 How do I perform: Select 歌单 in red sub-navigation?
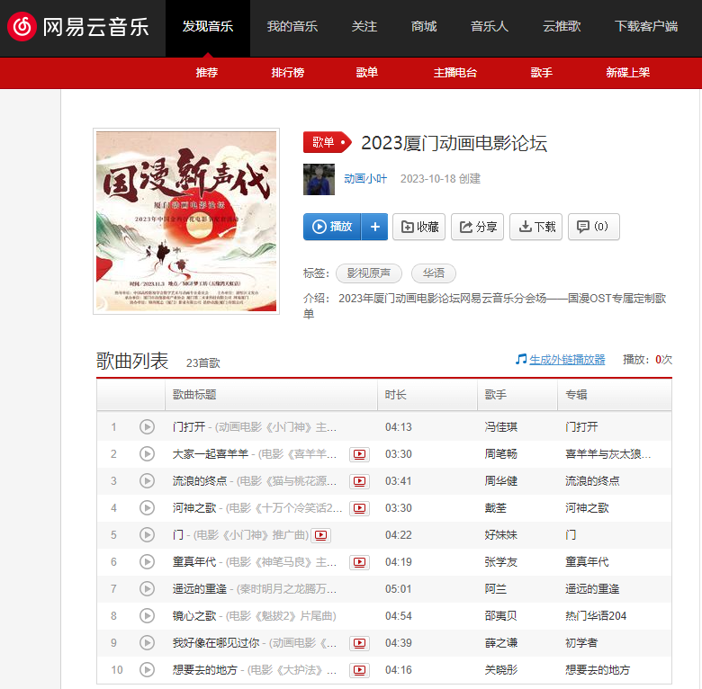point(367,73)
